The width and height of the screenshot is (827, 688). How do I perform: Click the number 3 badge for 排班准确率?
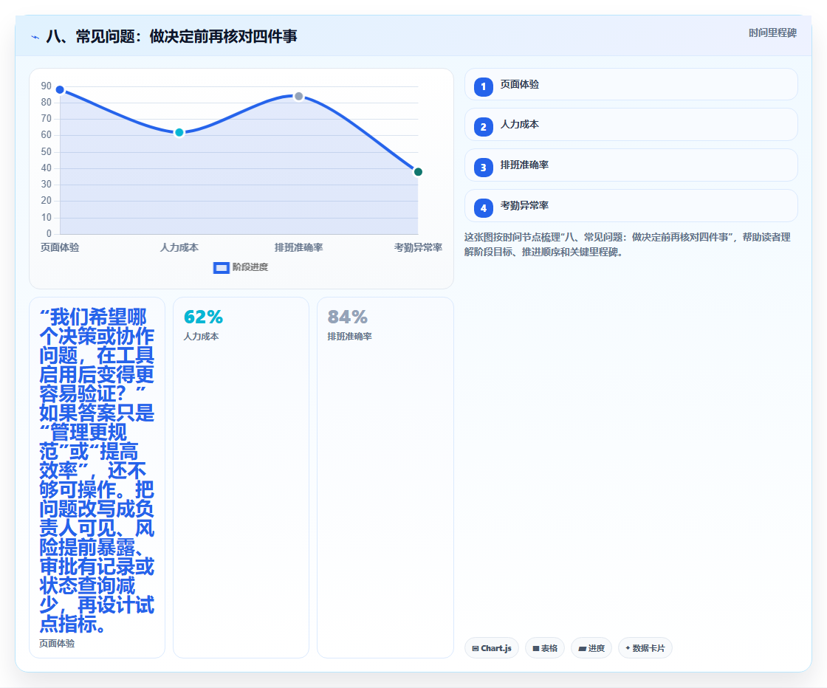[483, 167]
